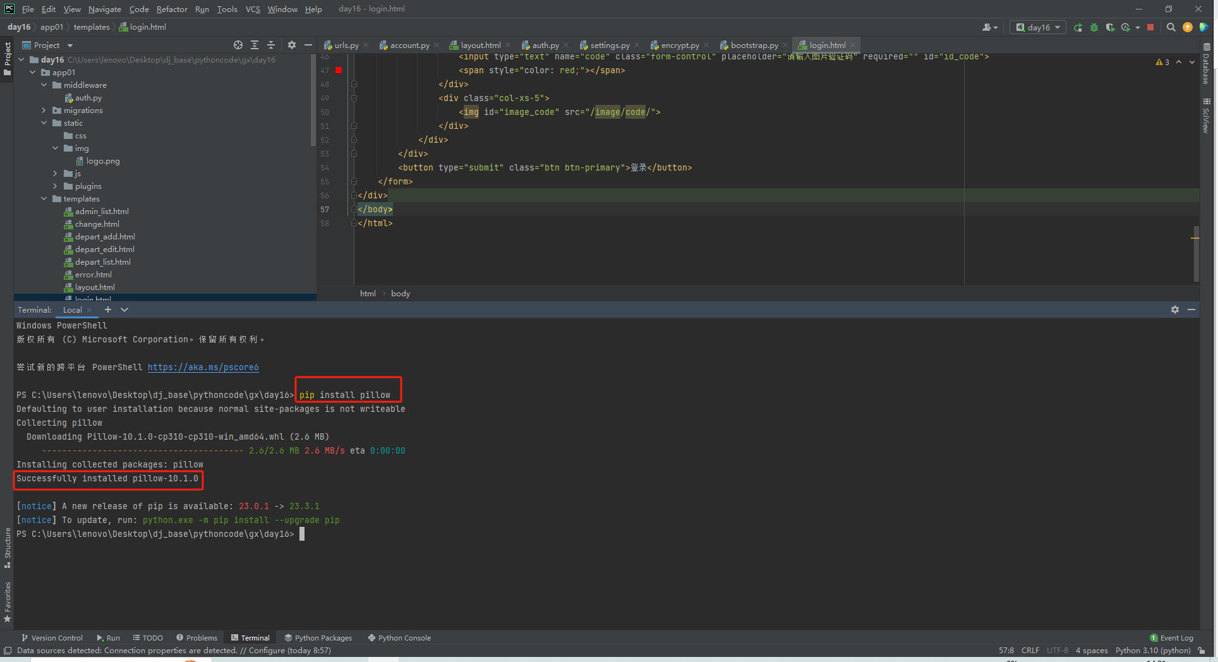Toggle breakpoint on line 47
1218x662 pixels.
point(339,70)
